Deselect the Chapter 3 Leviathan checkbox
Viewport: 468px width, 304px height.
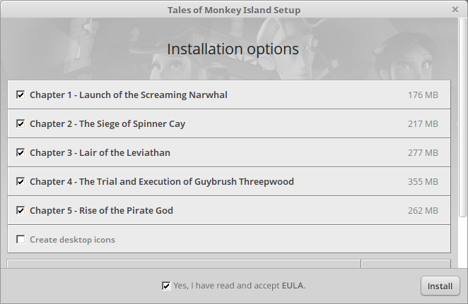click(x=21, y=152)
